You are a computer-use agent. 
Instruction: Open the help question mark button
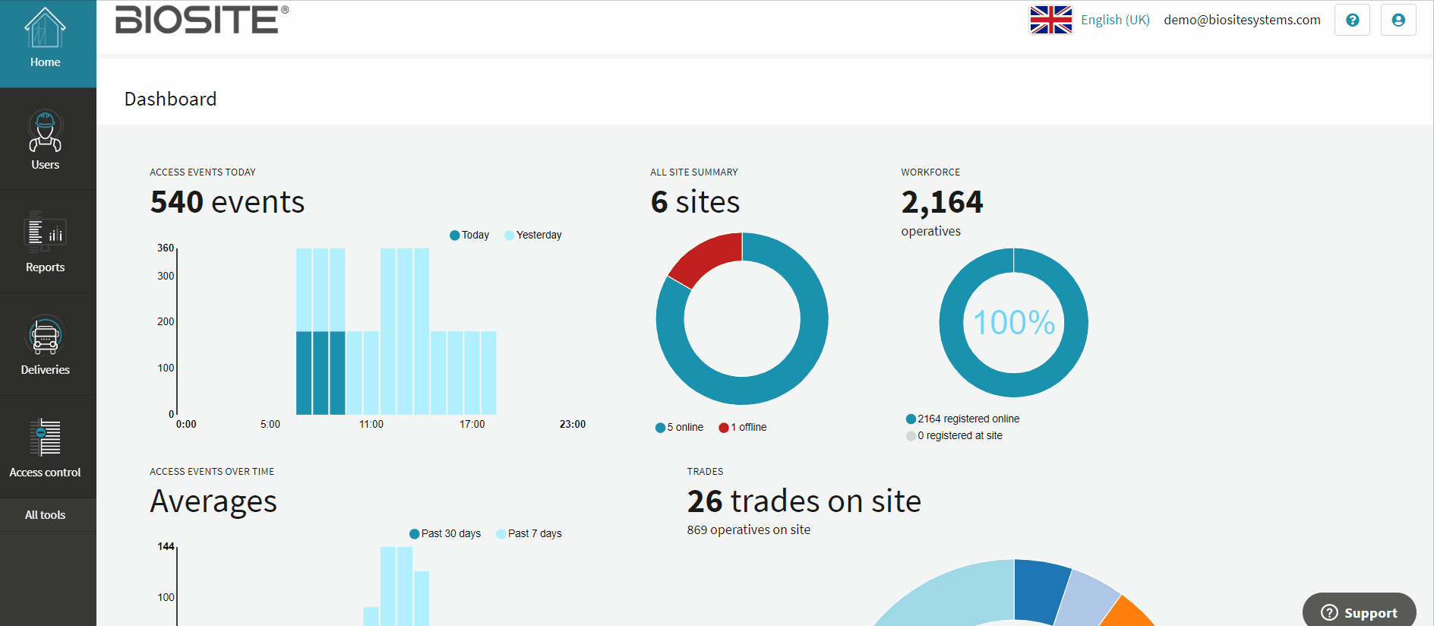(x=1352, y=20)
